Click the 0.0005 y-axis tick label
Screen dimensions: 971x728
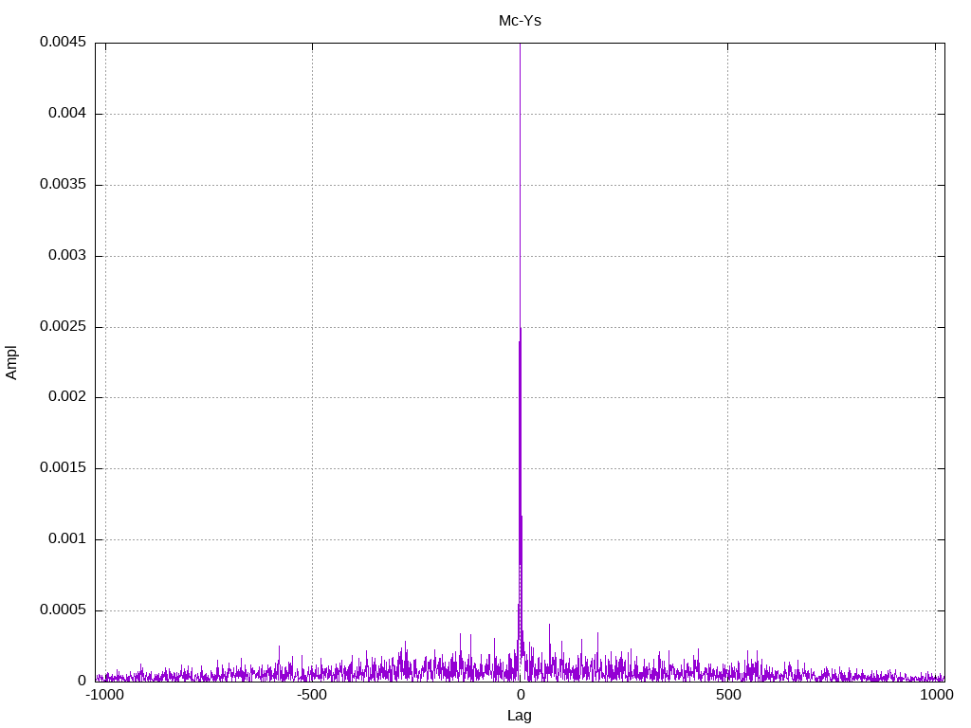(64, 610)
